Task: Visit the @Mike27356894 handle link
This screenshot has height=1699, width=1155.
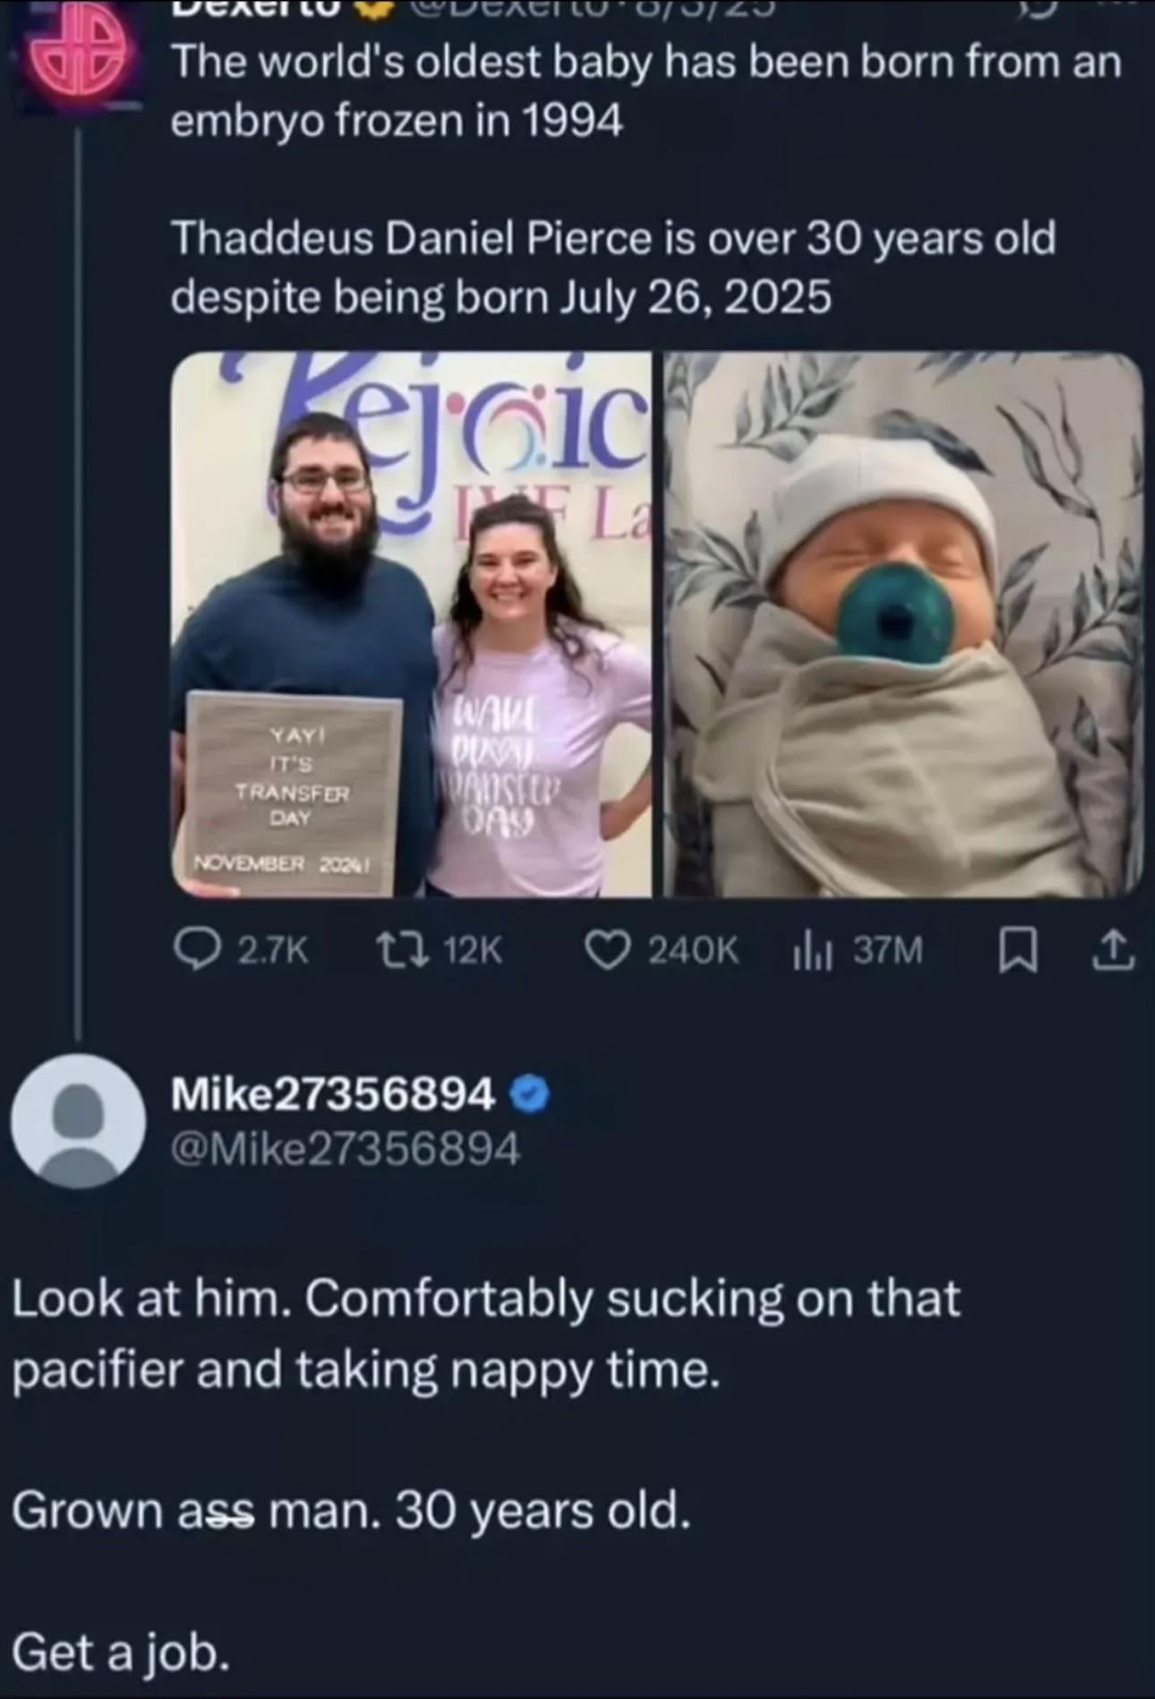Action: pos(345,1149)
